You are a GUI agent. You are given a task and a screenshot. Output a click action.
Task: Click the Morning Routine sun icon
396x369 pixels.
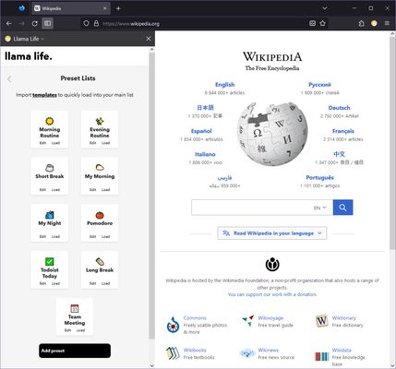pos(50,121)
